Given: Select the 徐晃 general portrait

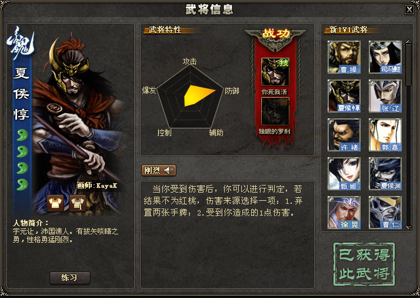Looking at the screenshot, I should 344,213.
